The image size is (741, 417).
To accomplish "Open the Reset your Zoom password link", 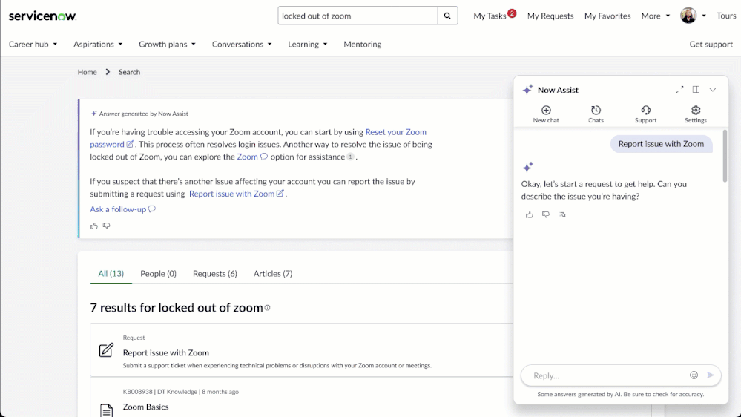I will pos(395,132).
